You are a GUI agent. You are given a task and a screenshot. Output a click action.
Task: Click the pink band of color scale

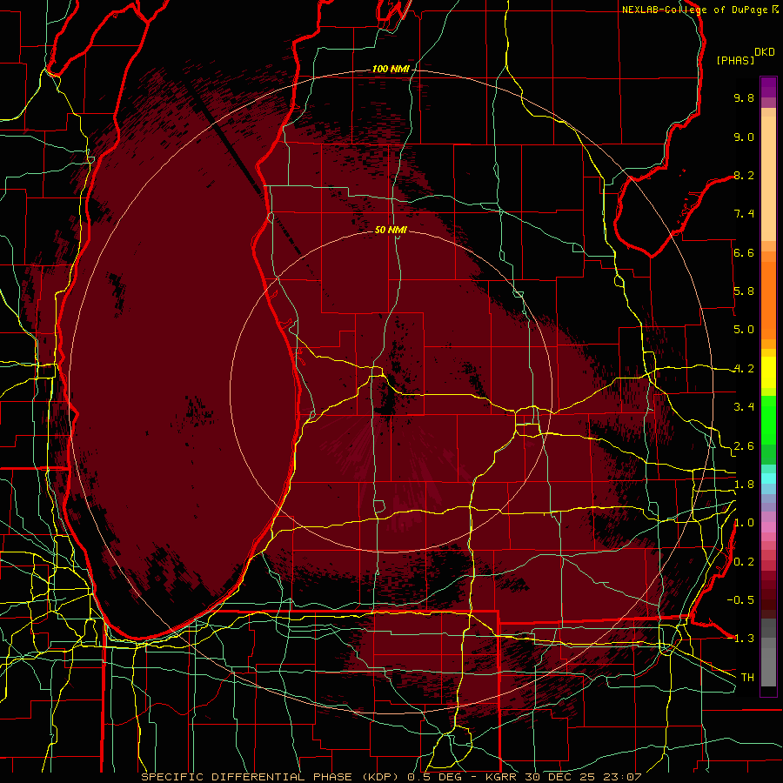click(768, 527)
